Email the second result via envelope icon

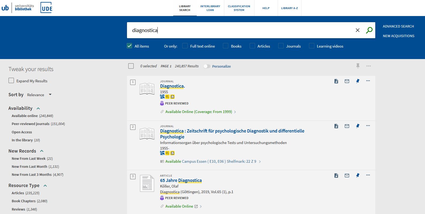coord(347,126)
